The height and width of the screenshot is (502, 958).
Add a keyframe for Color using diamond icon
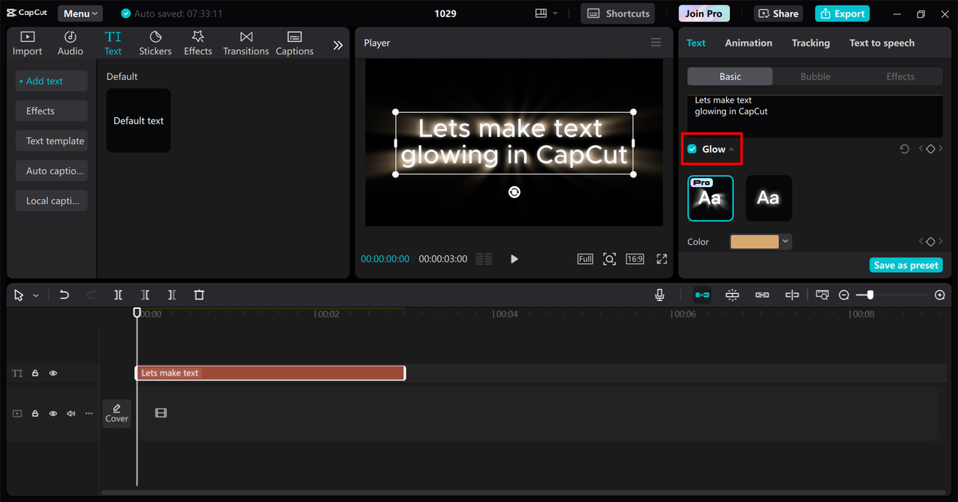tap(930, 242)
